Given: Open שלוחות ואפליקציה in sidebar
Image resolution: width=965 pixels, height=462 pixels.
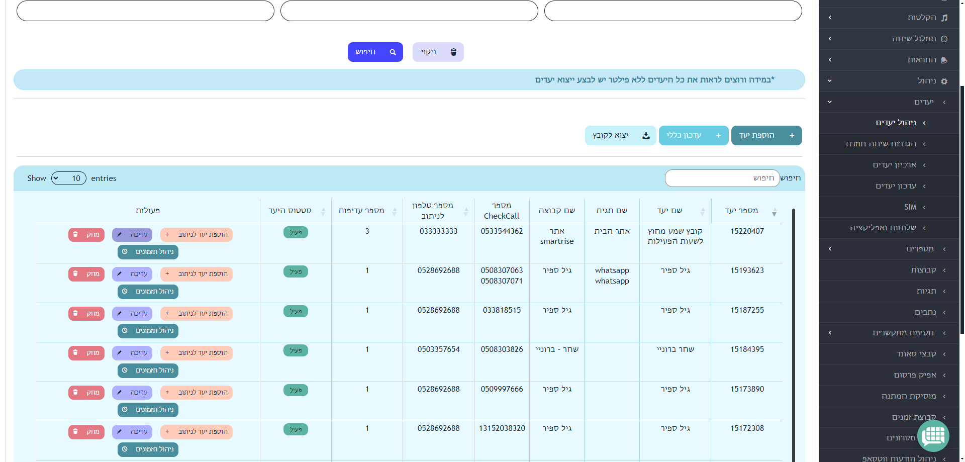Looking at the screenshot, I should (x=889, y=228).
